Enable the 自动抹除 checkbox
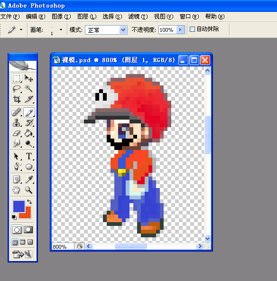The width and height of the screenshot is (277, 281). 192,29
